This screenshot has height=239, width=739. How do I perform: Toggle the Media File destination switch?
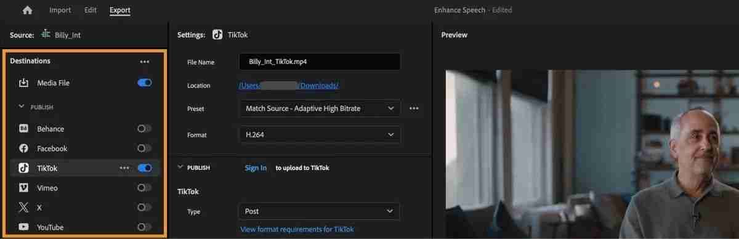click(x=145, y=83)
